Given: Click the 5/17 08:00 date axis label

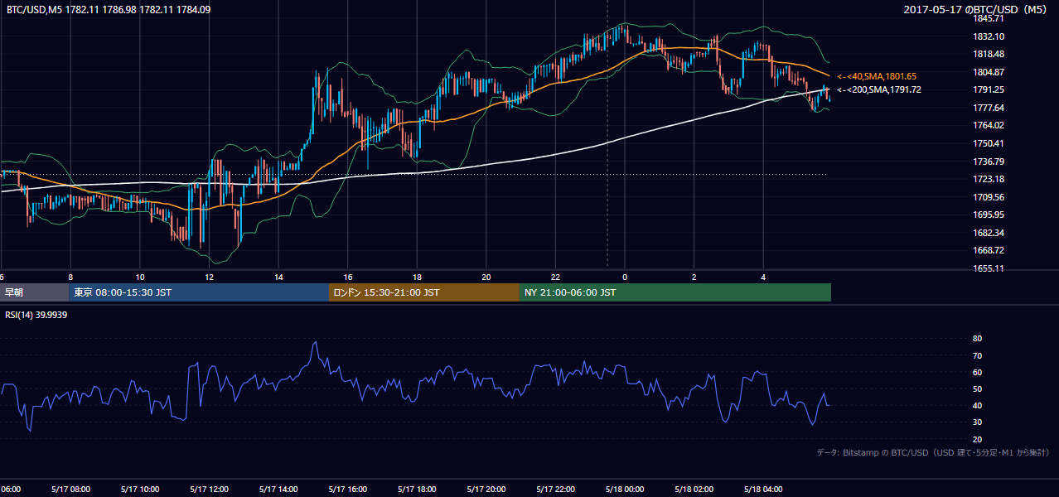Looking at the screenshot, I should 70,490.
